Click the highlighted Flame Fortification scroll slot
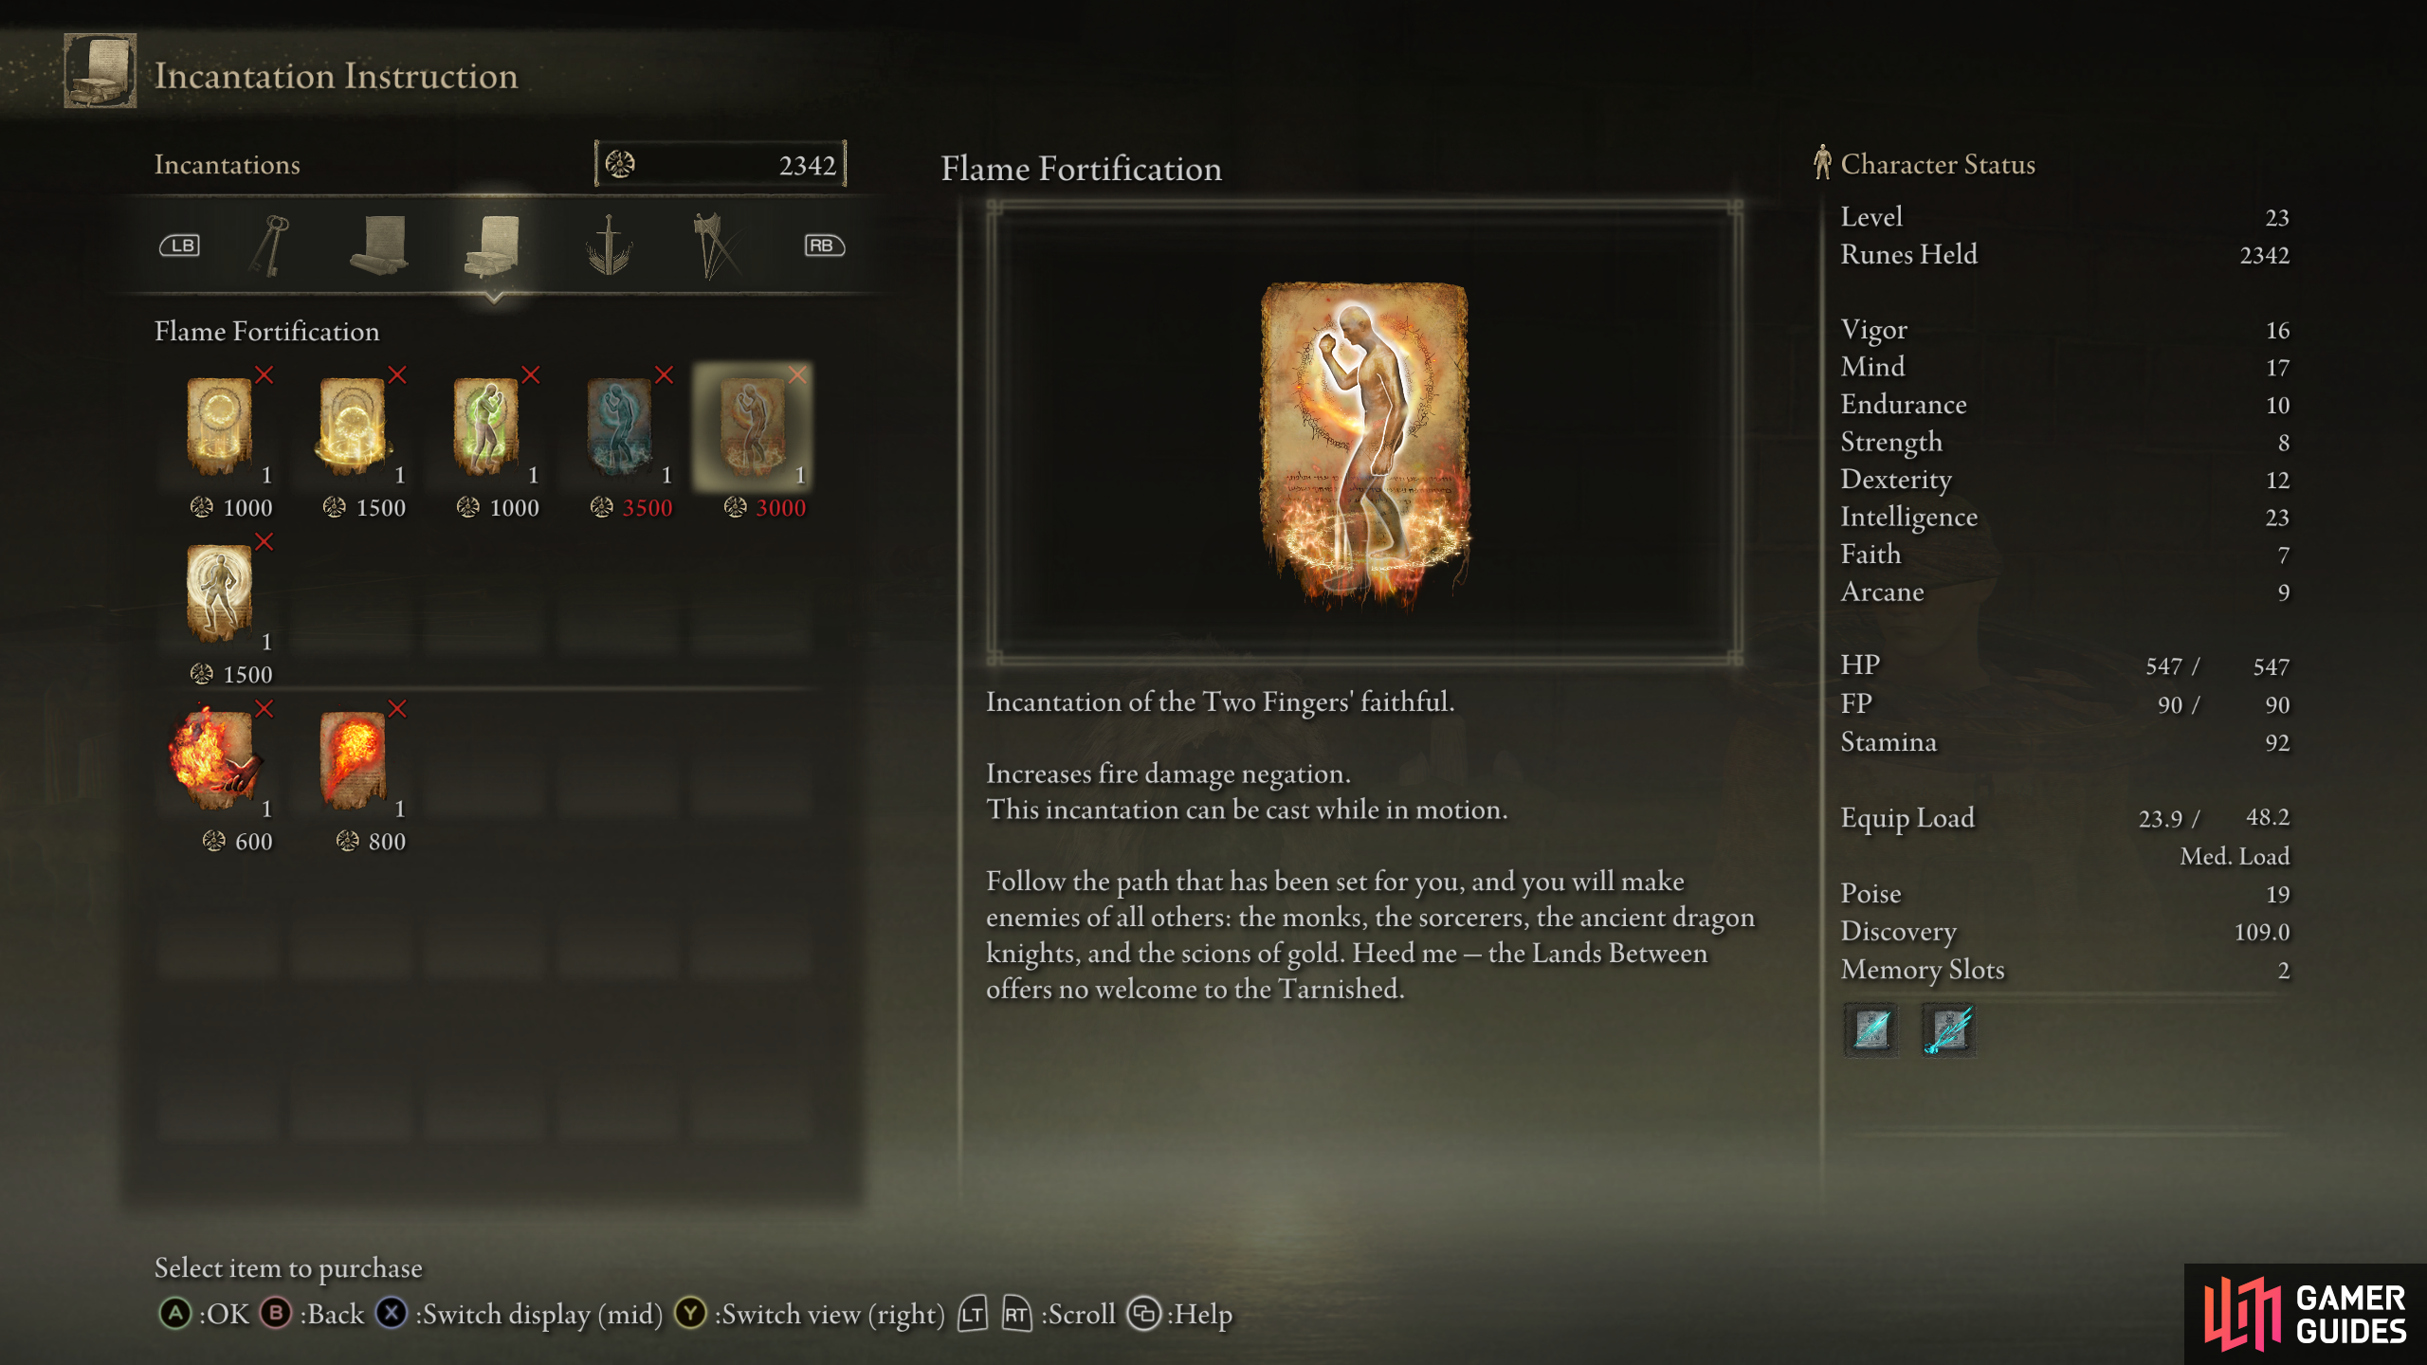Screen dimensions: 2427x1365 click(x=753, y=427)
